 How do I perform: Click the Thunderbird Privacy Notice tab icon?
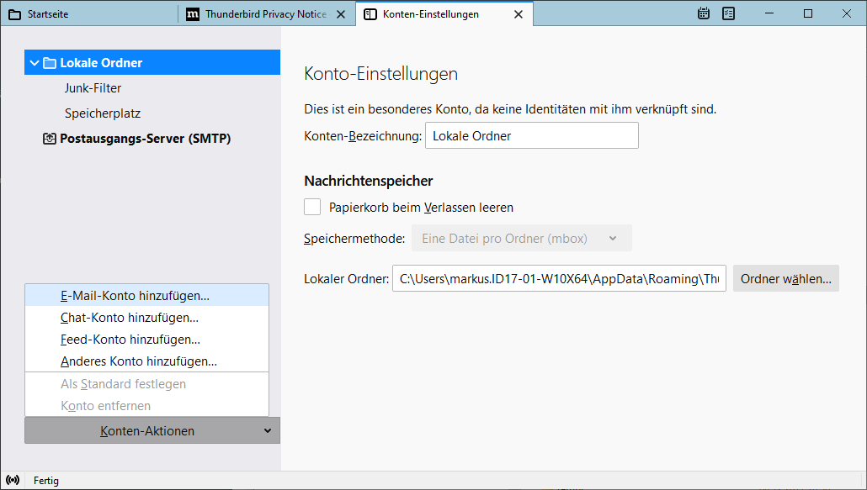pyautogui.click(x=193, y=14)
